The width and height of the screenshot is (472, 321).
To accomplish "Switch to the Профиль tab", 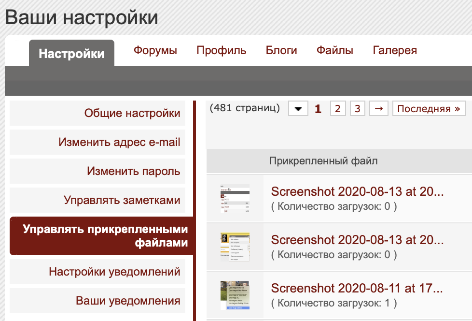I will click(x=221, y=50).
